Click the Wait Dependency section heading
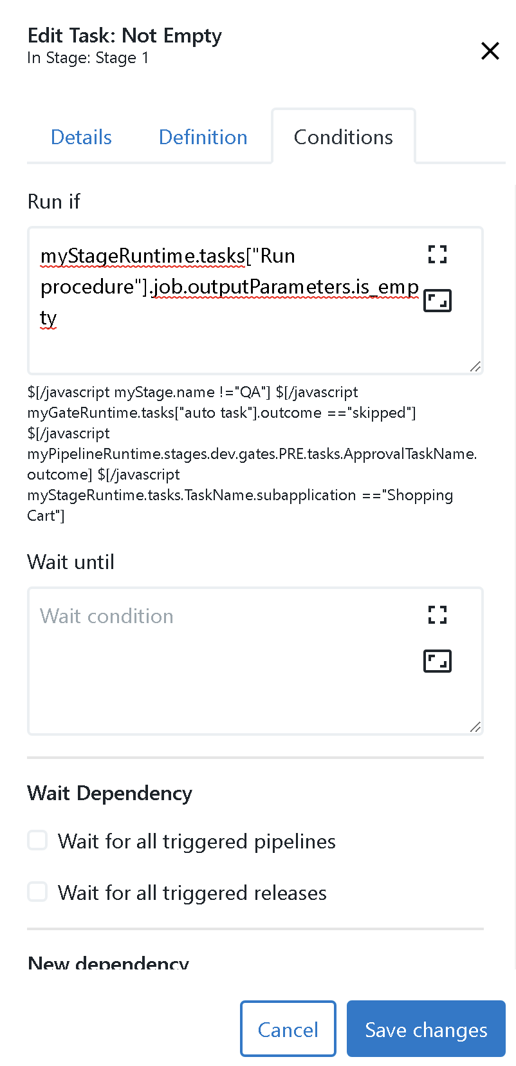The height and width of the screenshot is (1066, 516). coord(109,793)
